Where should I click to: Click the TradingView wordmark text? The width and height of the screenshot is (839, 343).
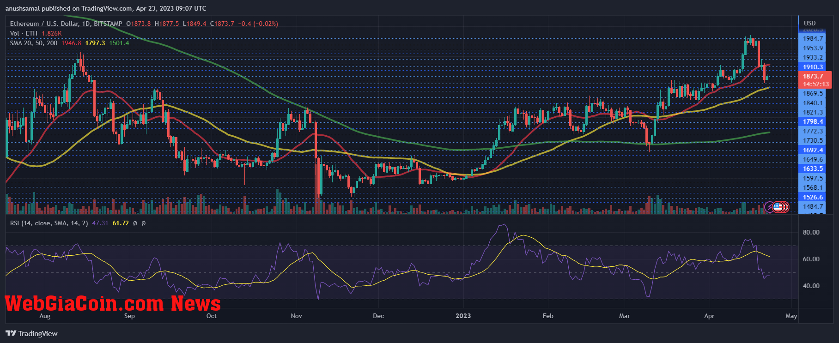38,333
